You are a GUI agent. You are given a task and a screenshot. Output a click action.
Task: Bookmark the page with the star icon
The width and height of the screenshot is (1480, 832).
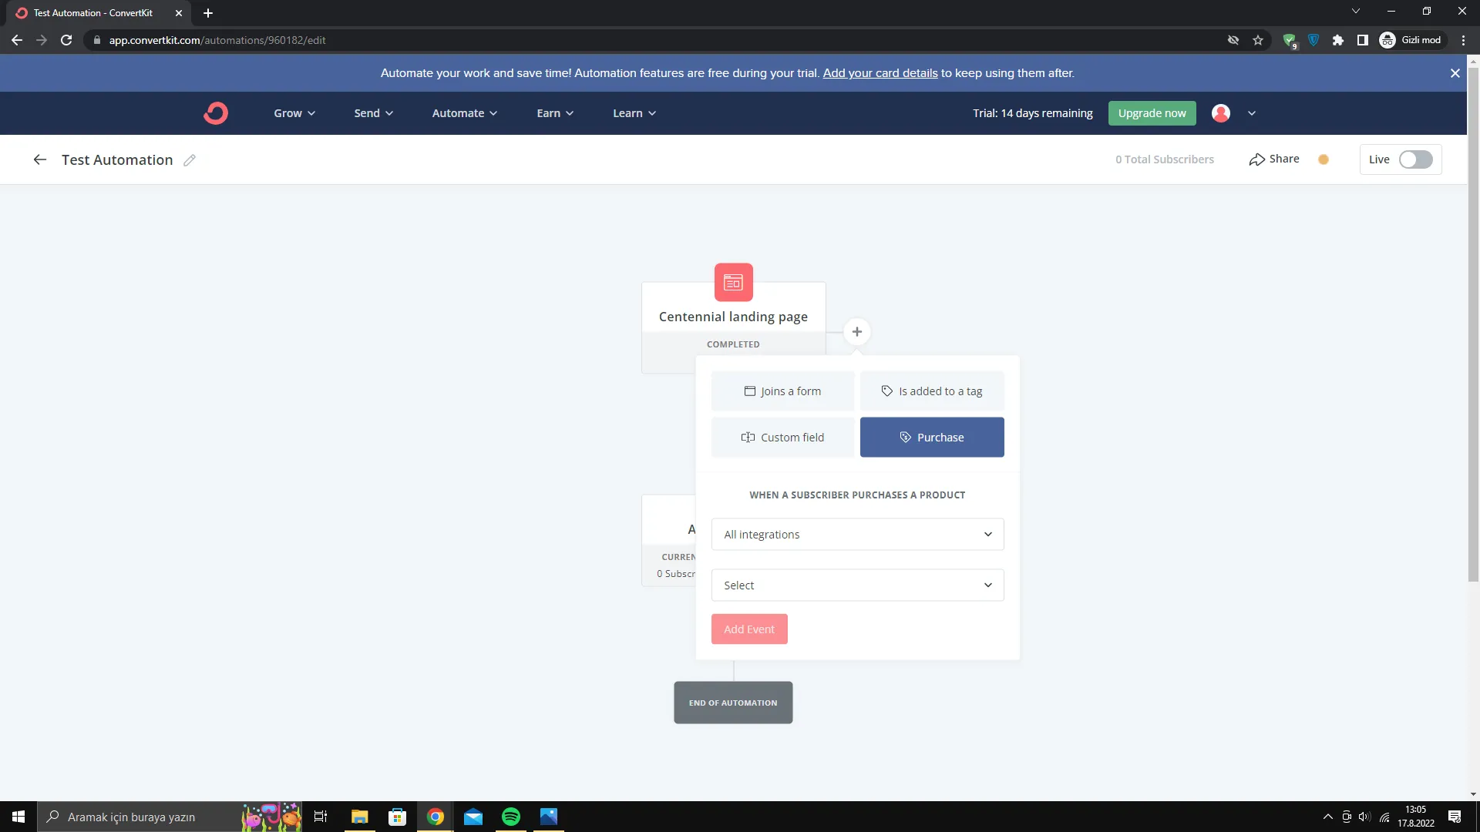pyautogui.click(x=1258, y=40)
